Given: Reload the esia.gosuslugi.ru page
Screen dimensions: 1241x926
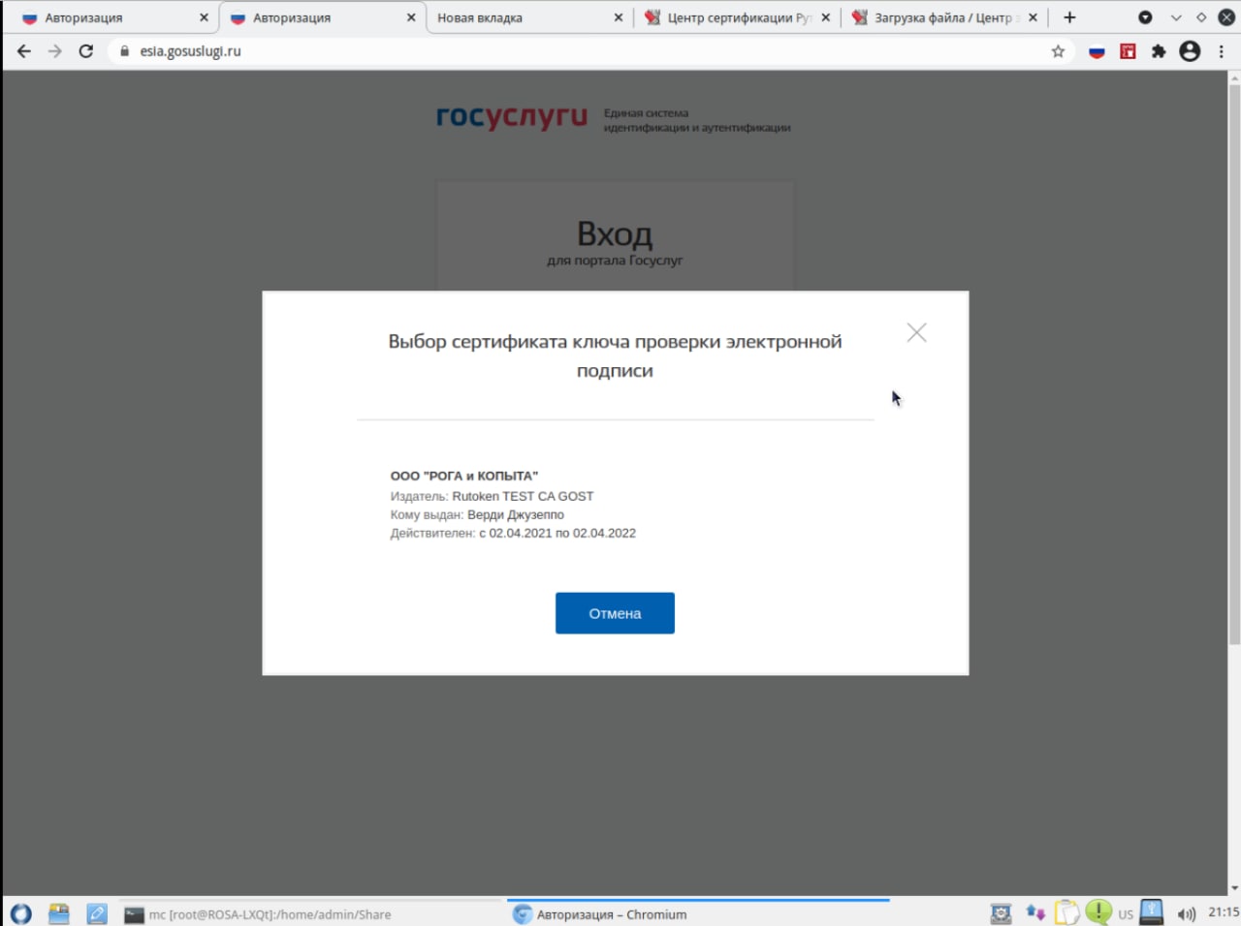Looking at the screenshot, I should (86, 51).
